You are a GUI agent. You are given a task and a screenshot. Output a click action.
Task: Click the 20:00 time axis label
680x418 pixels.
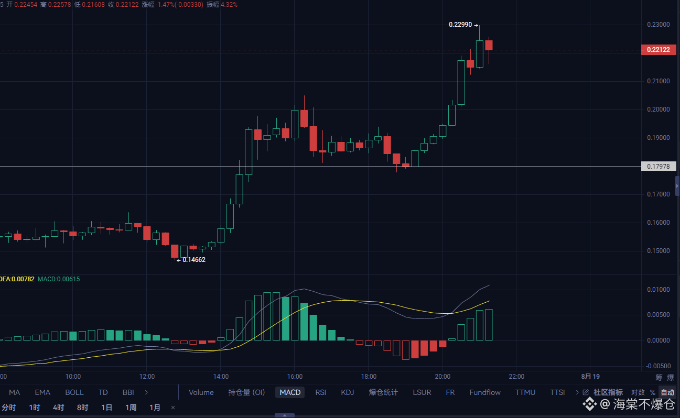pyautogui.click(x=442, y=377)
